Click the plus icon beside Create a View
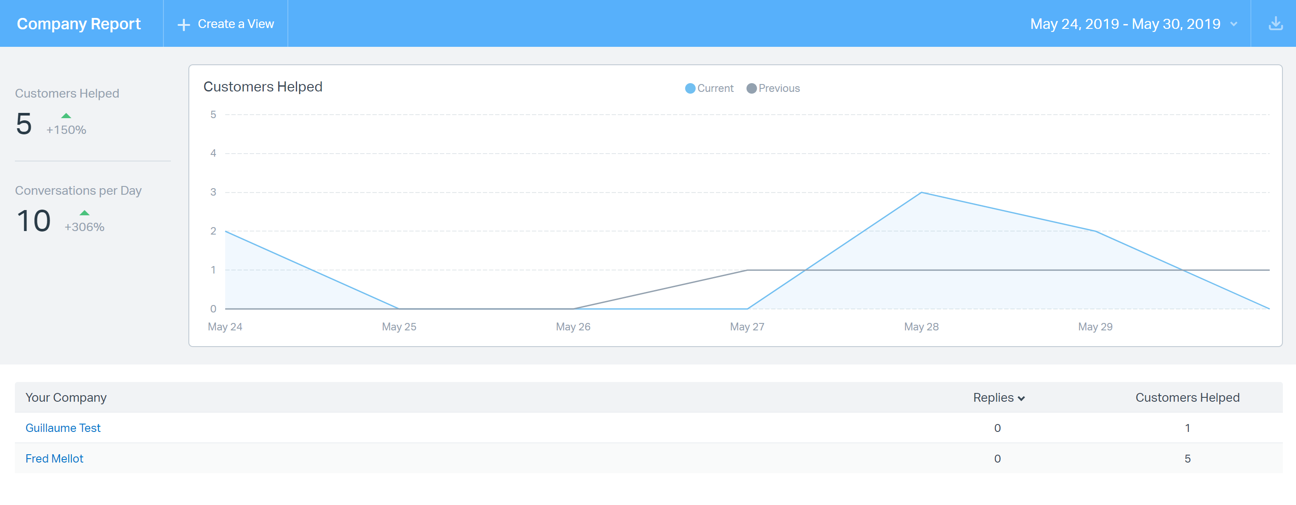This screenshot has height=505, width=1296. [x=184, y=25]
